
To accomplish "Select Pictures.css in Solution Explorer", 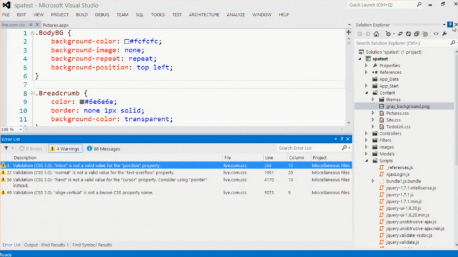I will pos(397,113).
